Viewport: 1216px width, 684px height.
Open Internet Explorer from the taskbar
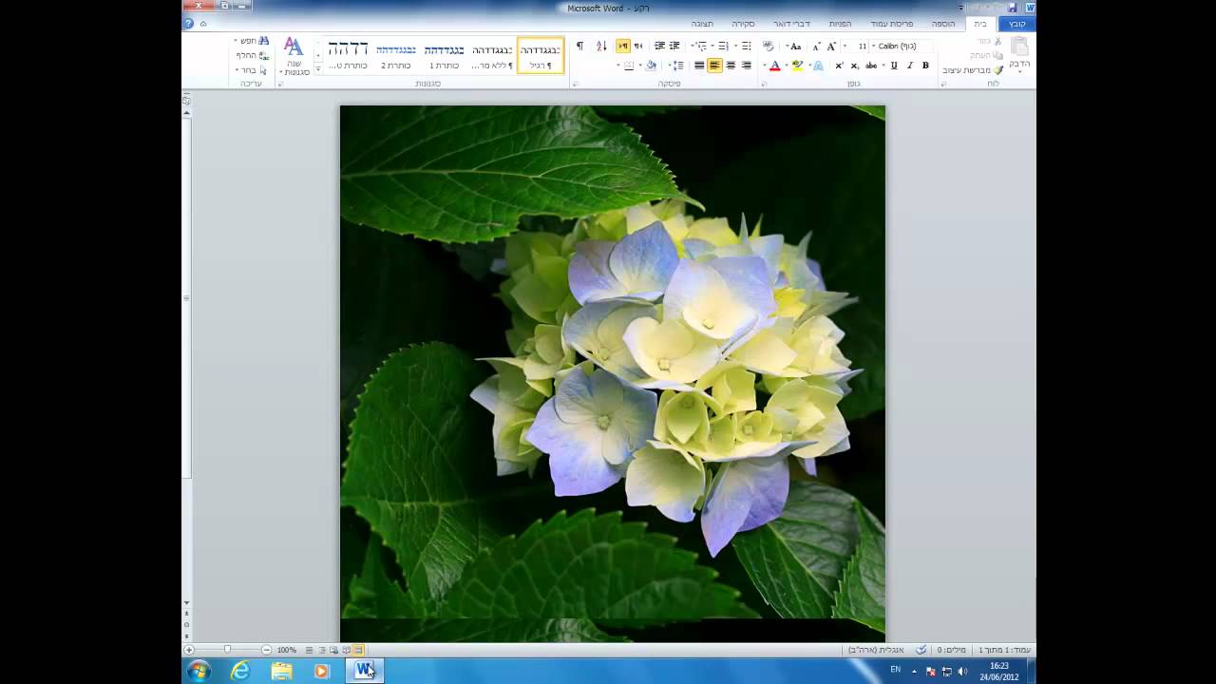point(240,671)
